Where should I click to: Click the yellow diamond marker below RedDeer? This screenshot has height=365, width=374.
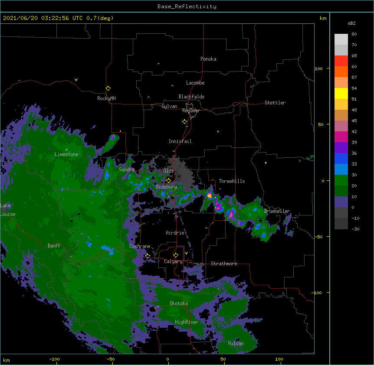(185, 122)
